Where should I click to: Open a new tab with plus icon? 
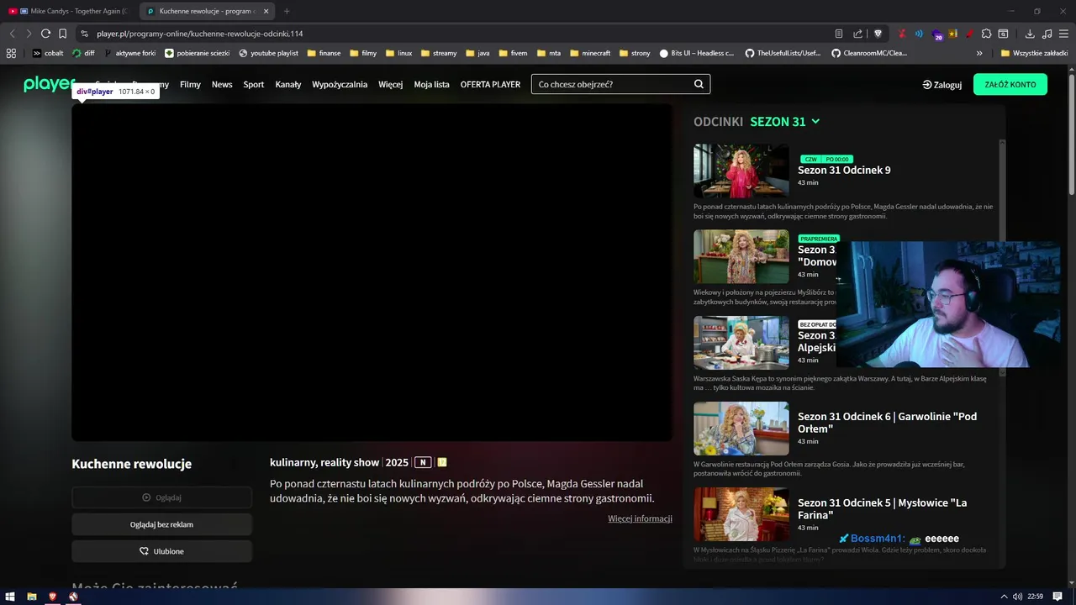pyautogui.click(x=287, y=11)
